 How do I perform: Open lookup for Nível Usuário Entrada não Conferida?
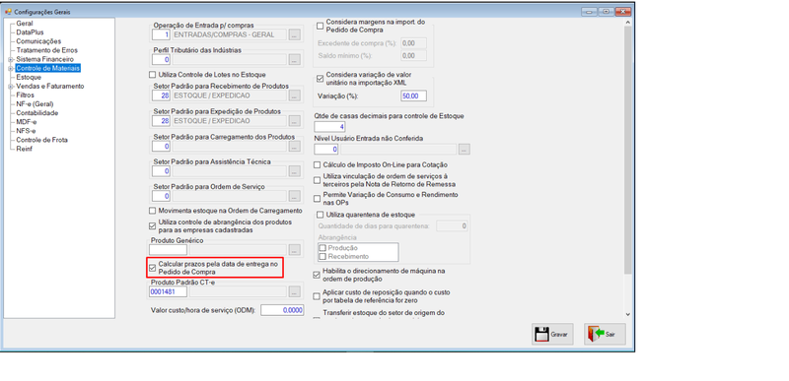point(464,149)
